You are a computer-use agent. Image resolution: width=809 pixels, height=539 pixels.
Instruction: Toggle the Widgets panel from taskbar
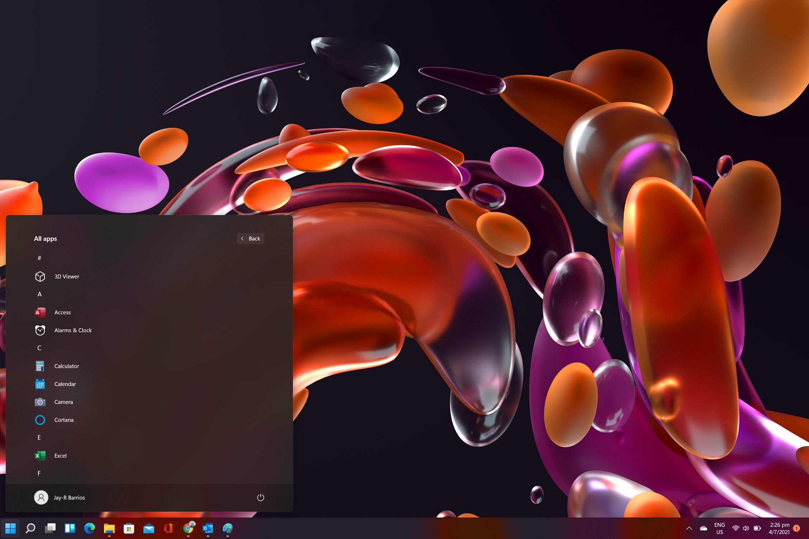tap(70, 528)
